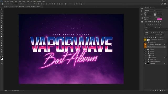The width and height of the screenshot is (168, 94).
Task: Select the Eyedropper tool
Action: click(x=2, y=20)
